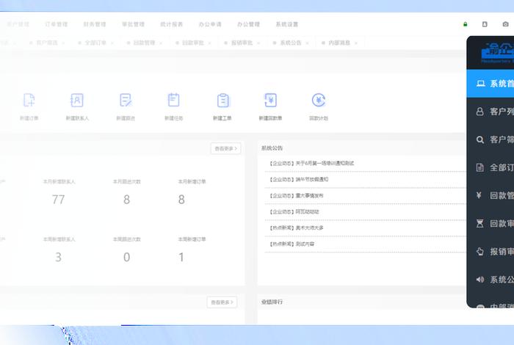Open 系统公告 speaker item in sidebar
Screen dimensions: 514x345
490,280
